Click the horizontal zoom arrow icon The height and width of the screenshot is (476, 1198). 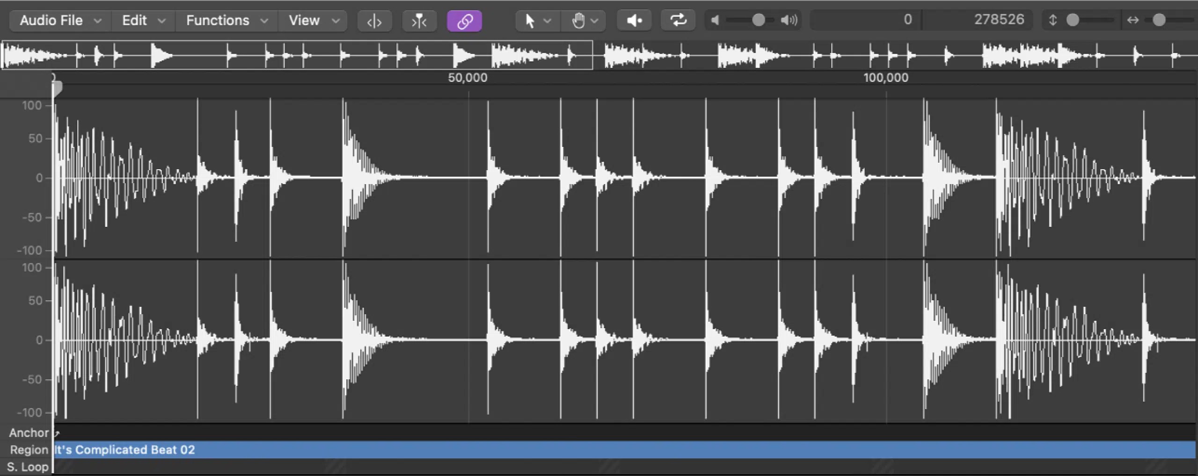[x=1133, y=20]
